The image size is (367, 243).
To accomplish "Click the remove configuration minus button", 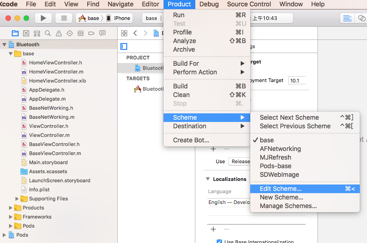I will (226, 149).
